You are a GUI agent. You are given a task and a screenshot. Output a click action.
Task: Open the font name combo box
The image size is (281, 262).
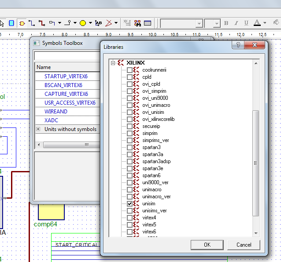pyautogui.click(x=181, y=23)
